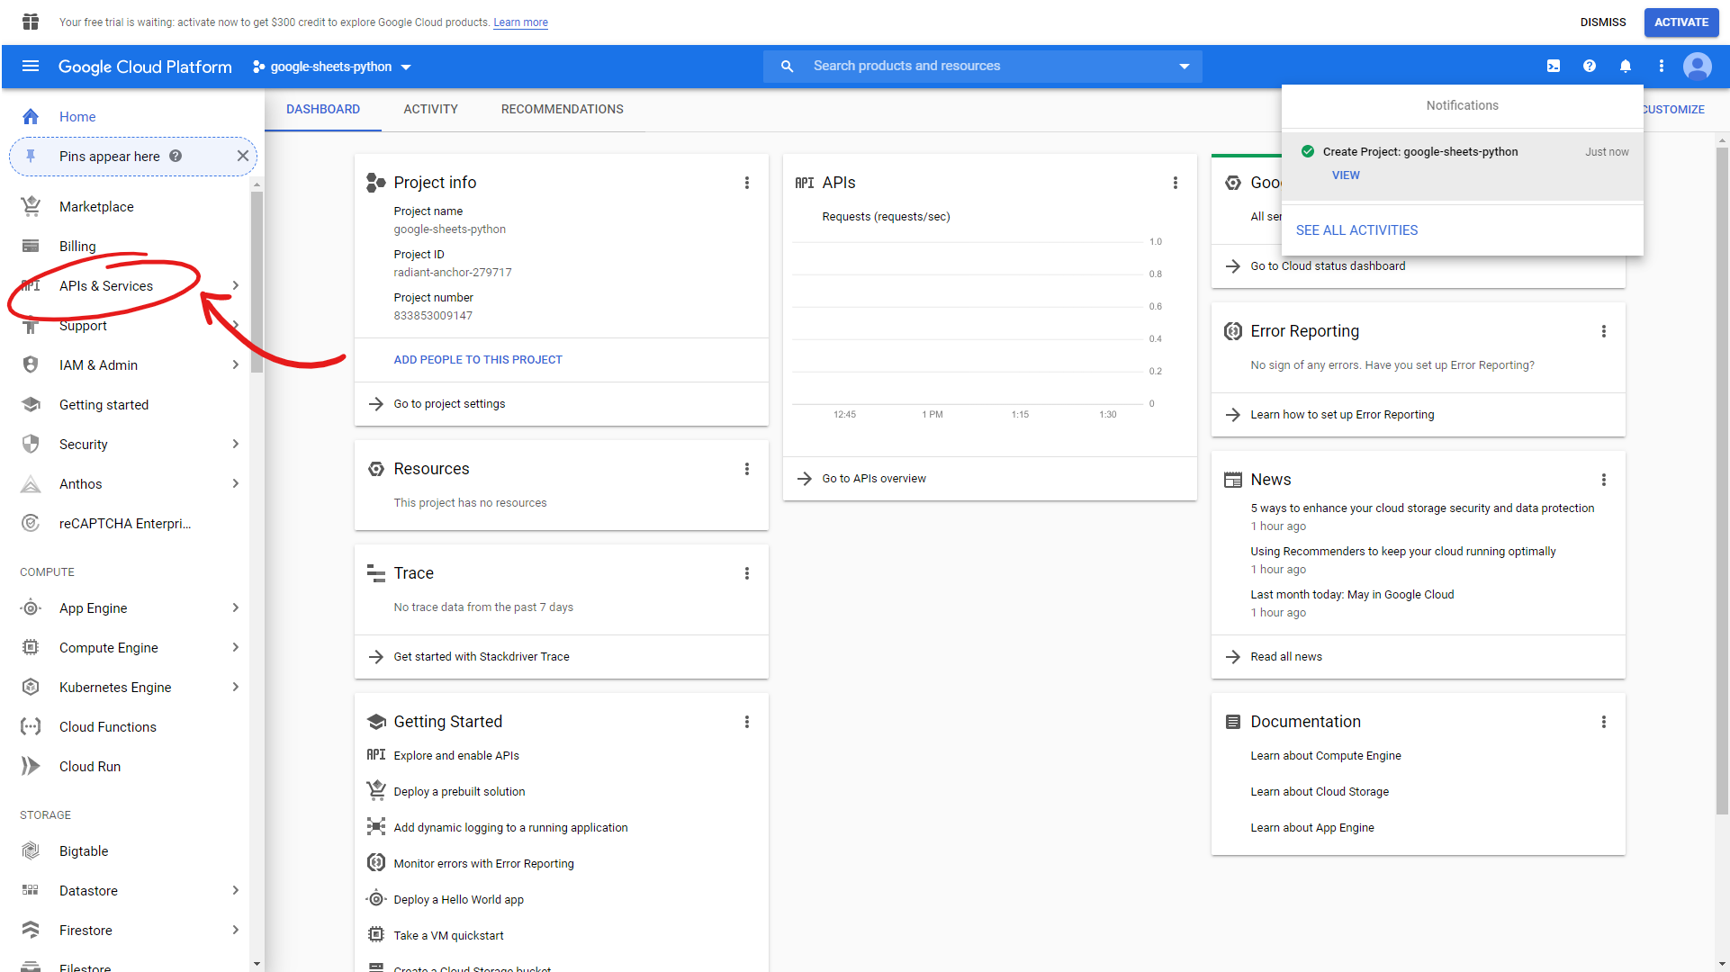This screenshot has width=1730, height=972.
Task: Select the circled APIs & Services icon
Action: (32, 285)
